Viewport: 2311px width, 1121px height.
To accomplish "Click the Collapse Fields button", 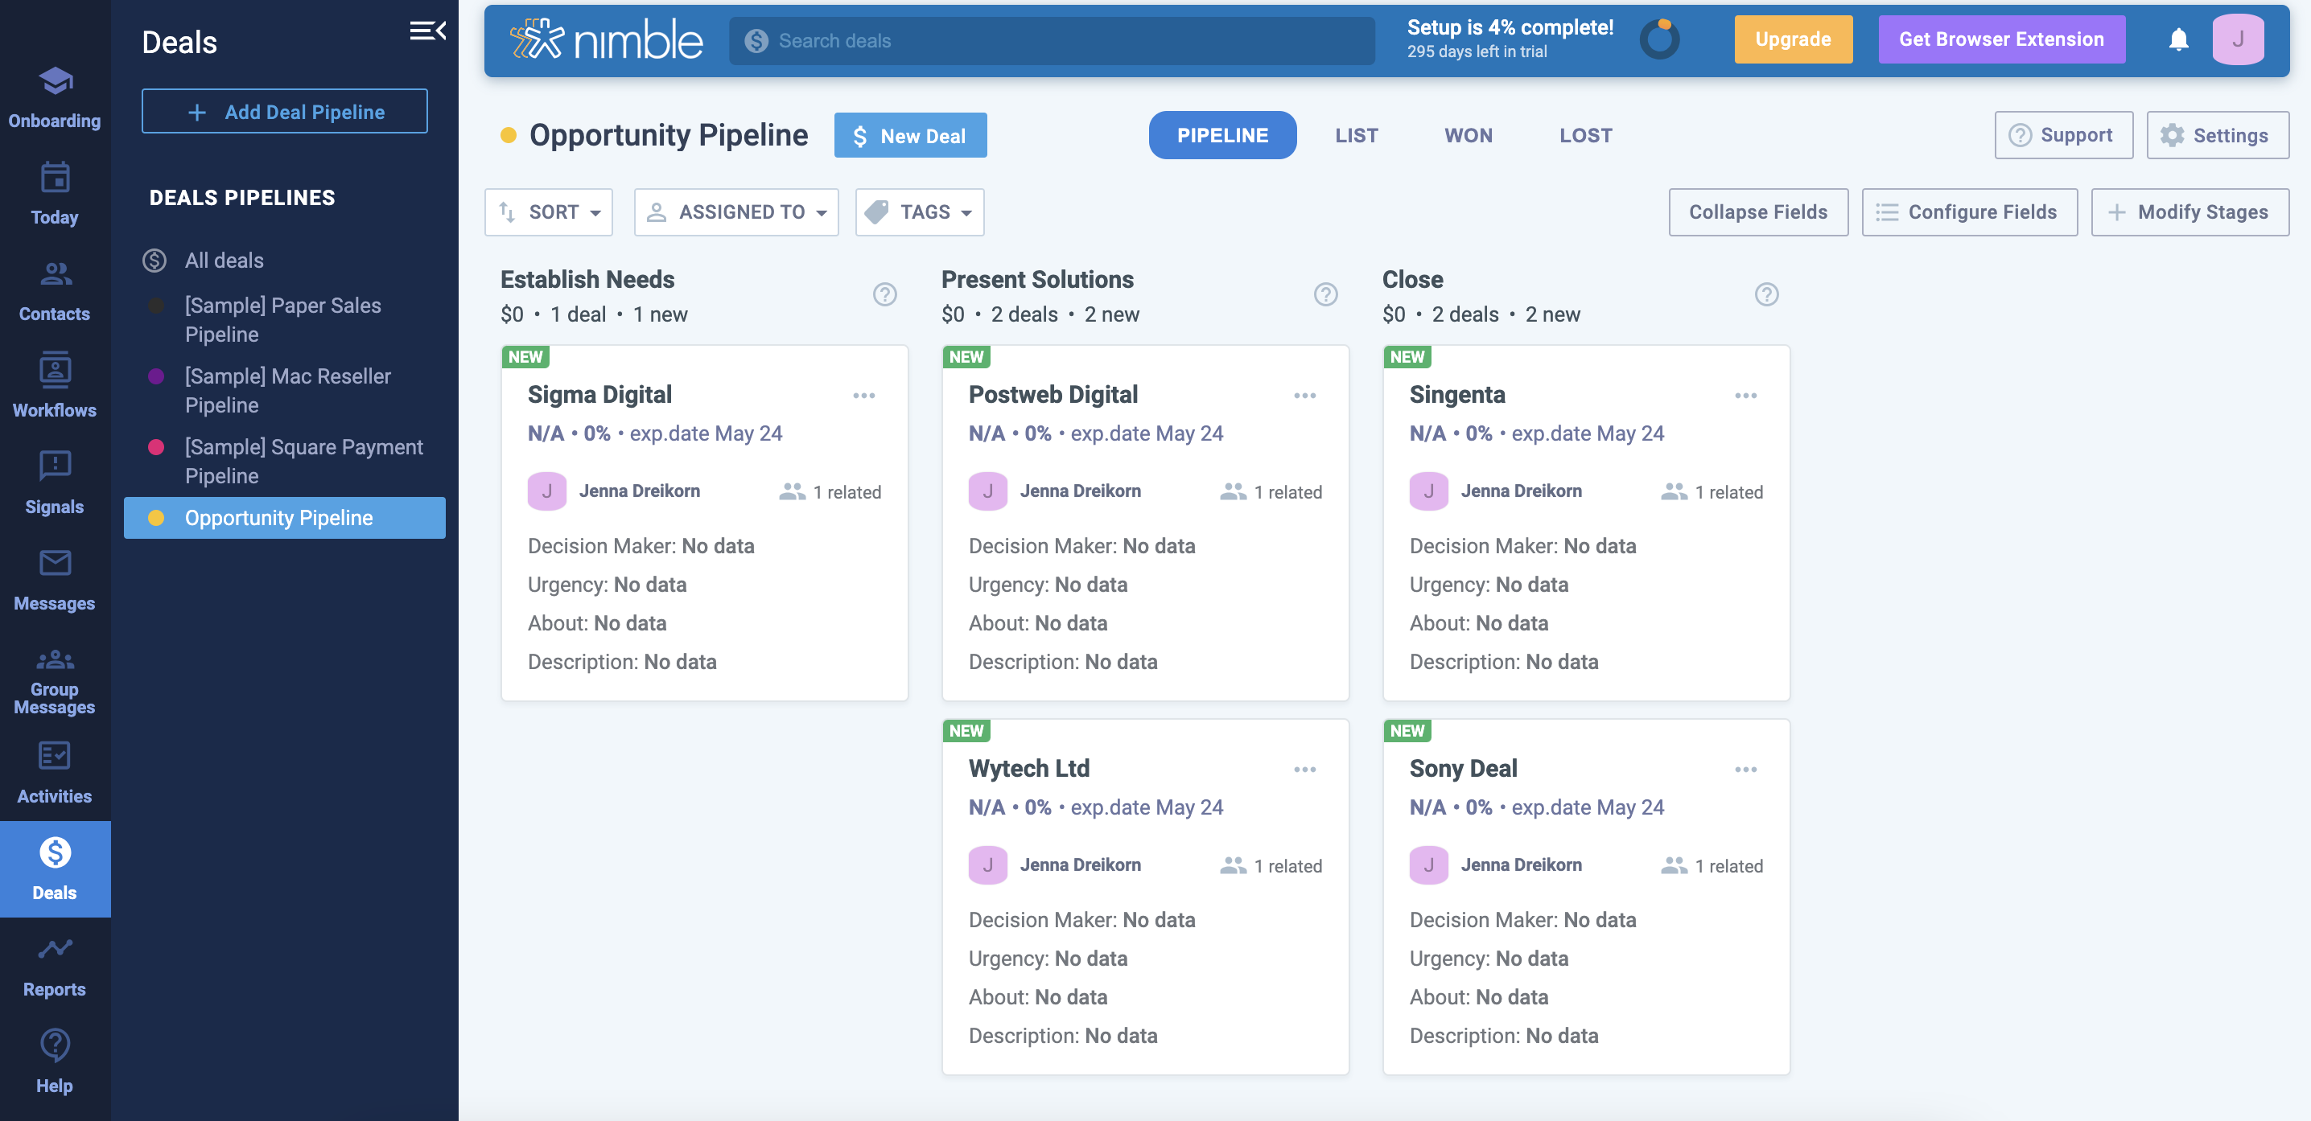I will 1757,211.
